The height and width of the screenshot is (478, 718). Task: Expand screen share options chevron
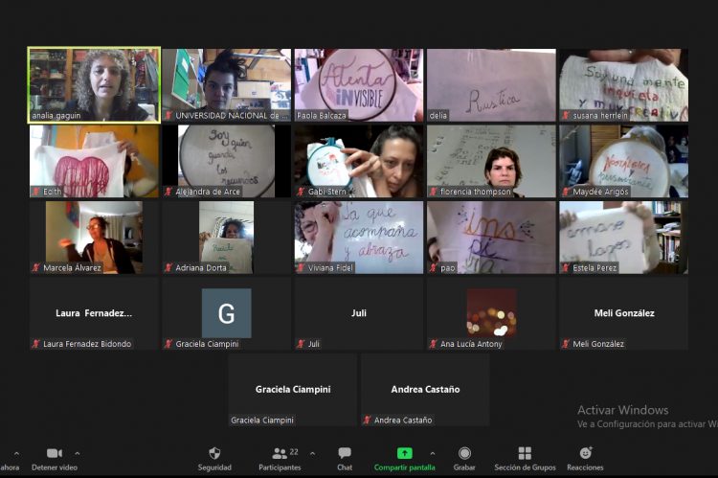coord(433,453)
